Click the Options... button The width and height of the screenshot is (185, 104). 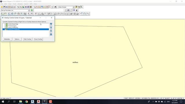(17, 39)
